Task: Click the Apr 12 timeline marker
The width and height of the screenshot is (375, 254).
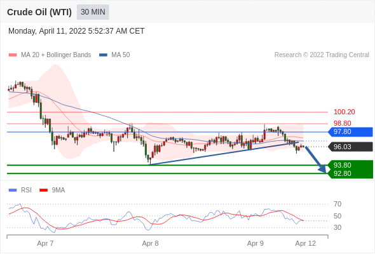Action: click(306, 243)
